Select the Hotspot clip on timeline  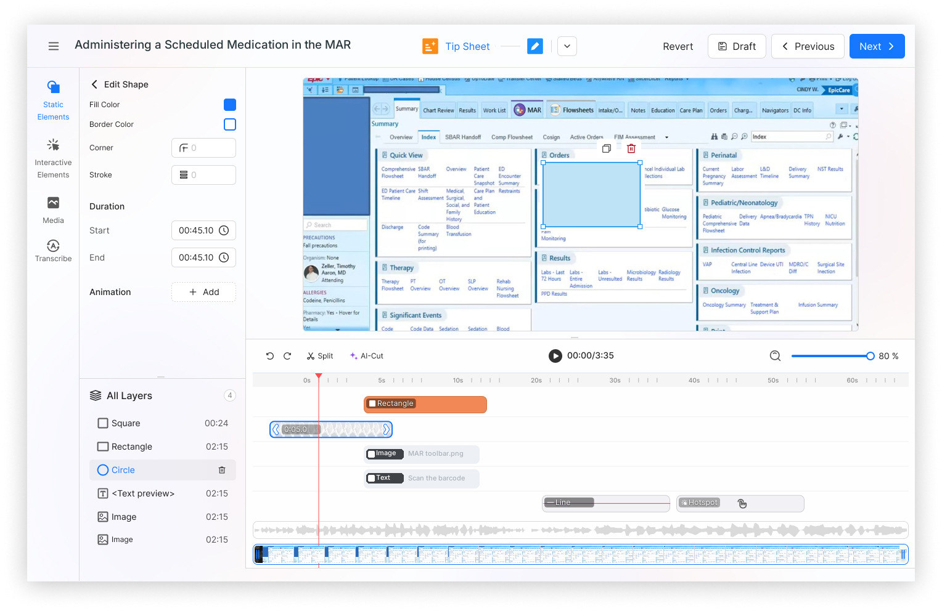[x=740, y=503]
